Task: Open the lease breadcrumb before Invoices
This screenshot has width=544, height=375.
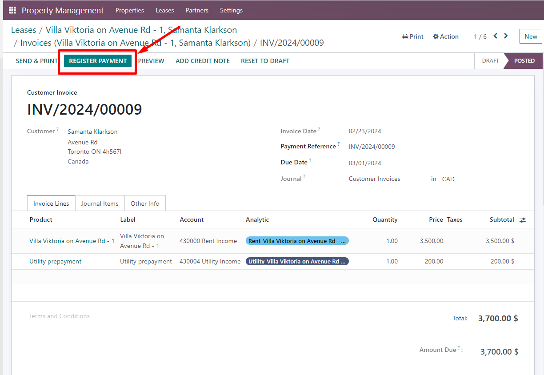Action: (141, 30)
